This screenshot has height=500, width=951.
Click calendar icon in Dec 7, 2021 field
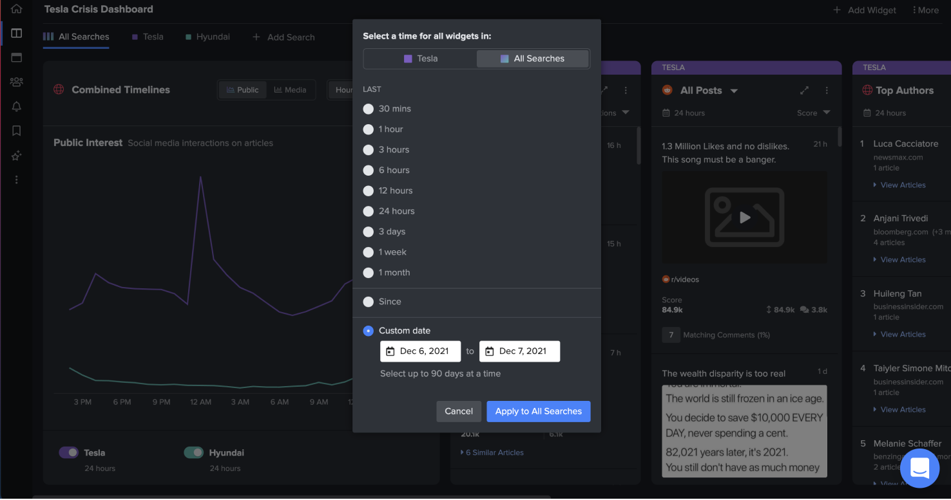(x=489, y=351)
